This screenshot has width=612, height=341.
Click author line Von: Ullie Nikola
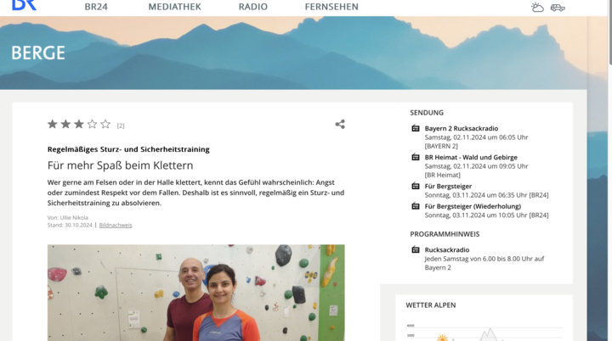tap(68, 217)
